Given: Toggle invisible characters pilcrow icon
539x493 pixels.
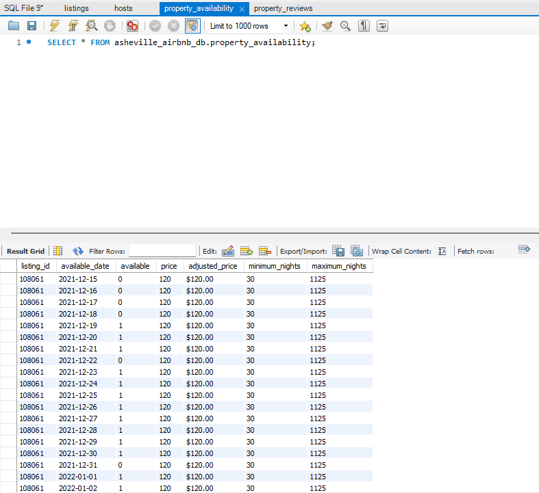Looking at the screenshot, I should [364, 26].
